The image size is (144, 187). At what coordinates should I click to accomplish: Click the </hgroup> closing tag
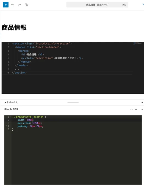click(x=24, y=62)
